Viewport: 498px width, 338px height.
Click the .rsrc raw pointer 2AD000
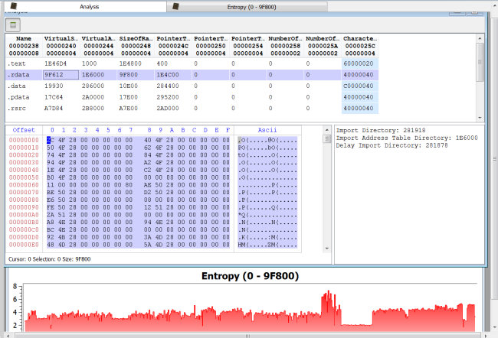tap(168, 108)
